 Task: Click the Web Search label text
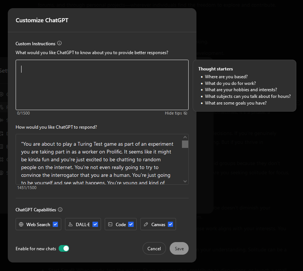point(38,225)
